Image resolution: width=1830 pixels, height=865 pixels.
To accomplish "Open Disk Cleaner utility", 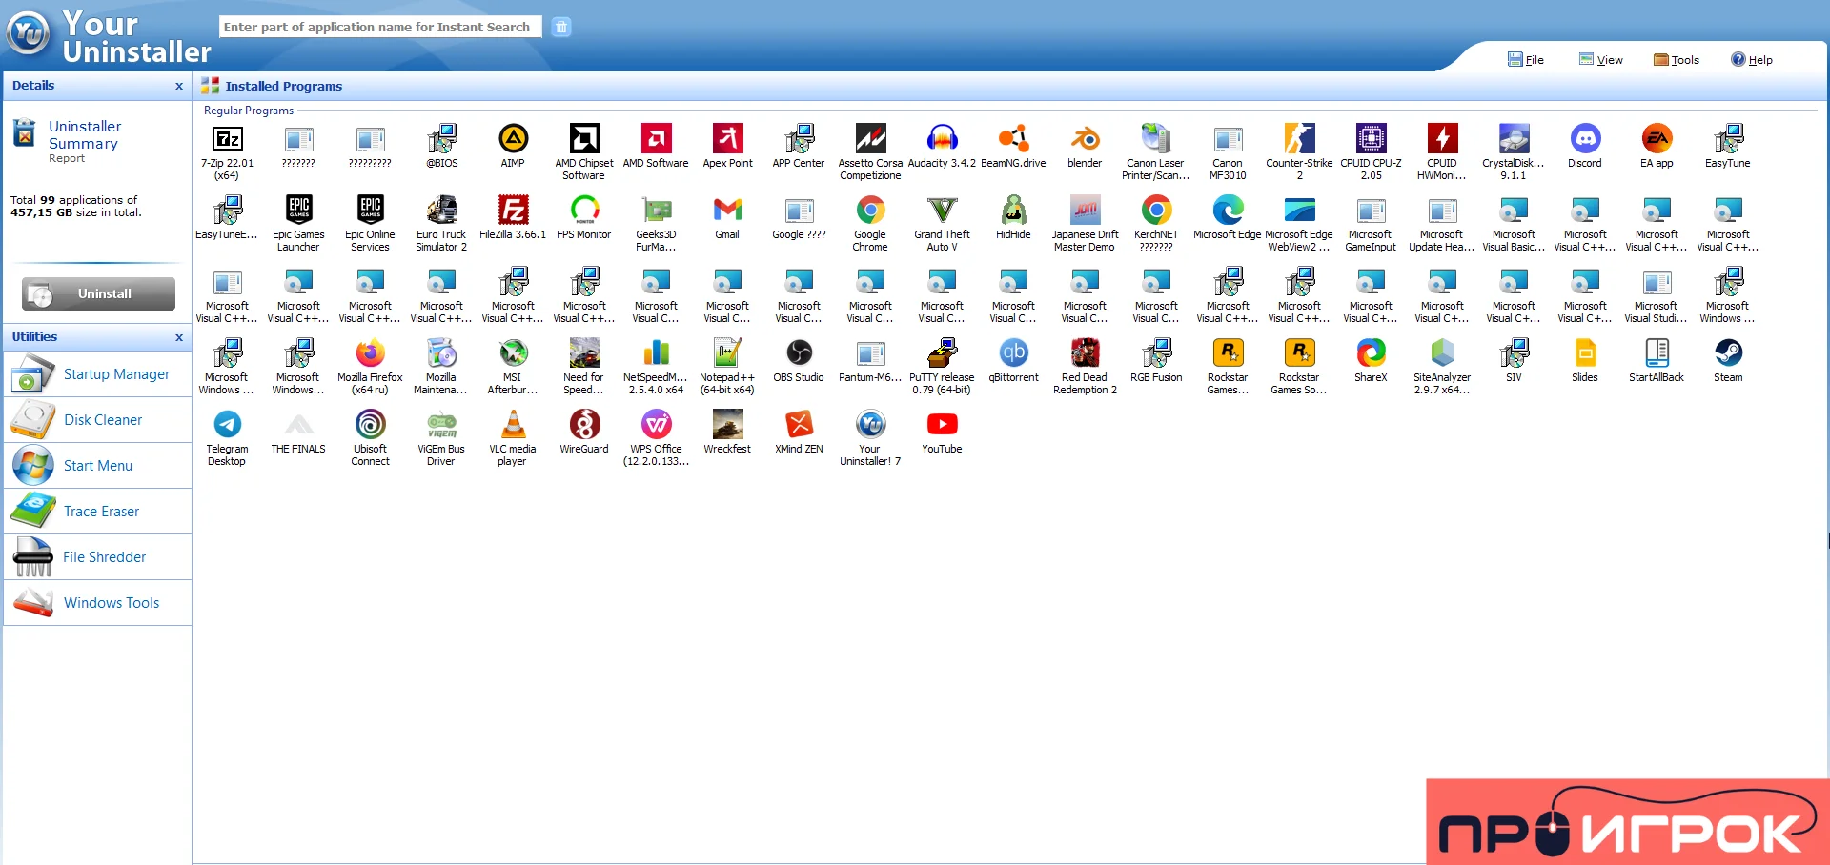I will (97, 420).
